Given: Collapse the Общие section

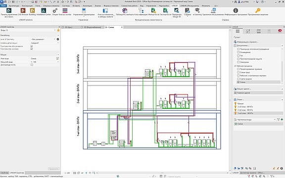Looking at the screenshot, I should tap(58, 55).
